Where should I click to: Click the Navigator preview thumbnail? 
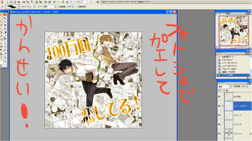(x=234, y=31)
